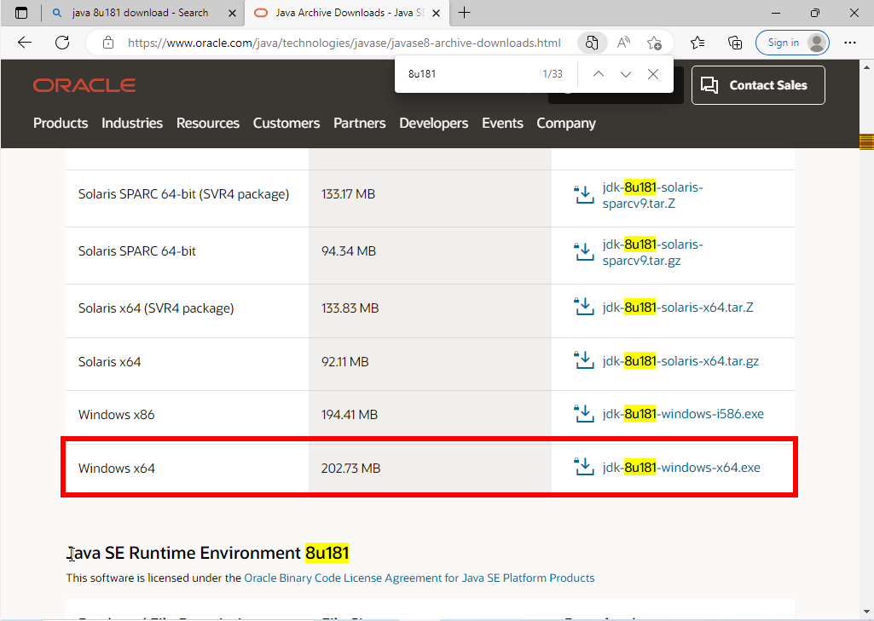
Task: Click download icon for jdk-8u181-solaris-sparcv9.tar.gz
Action: point(584,252)
